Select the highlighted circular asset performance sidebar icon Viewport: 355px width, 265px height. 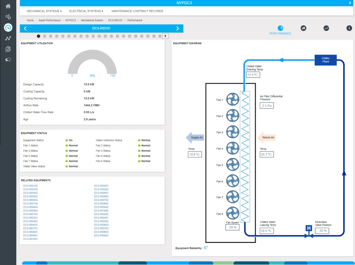point(8,28)
